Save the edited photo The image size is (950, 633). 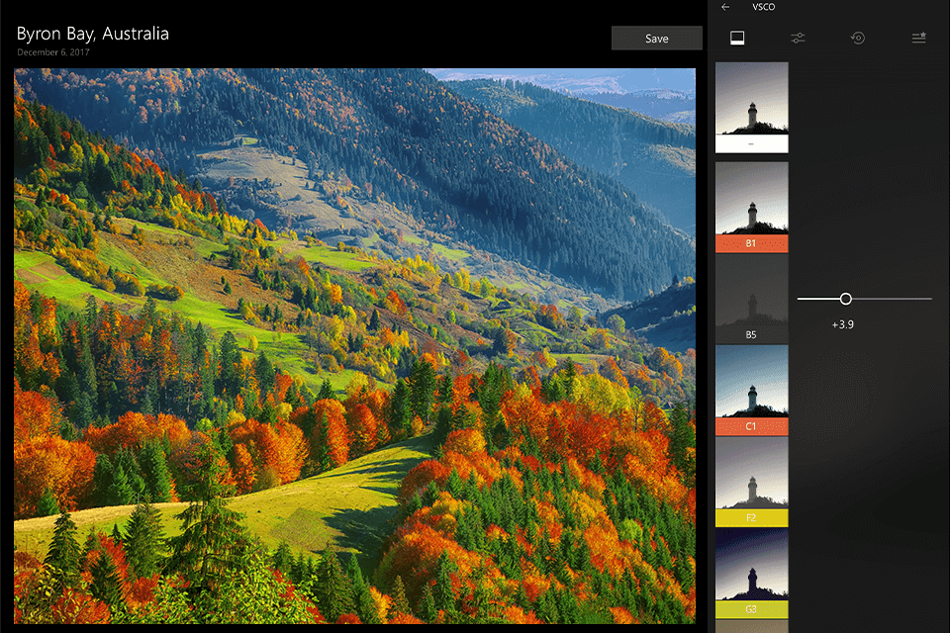click(656, 38)
